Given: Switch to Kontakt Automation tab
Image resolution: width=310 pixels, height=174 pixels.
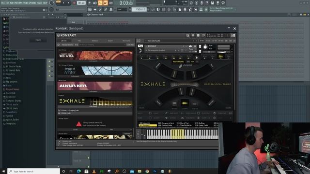Looking at the screenshot, I should point(126,41).
